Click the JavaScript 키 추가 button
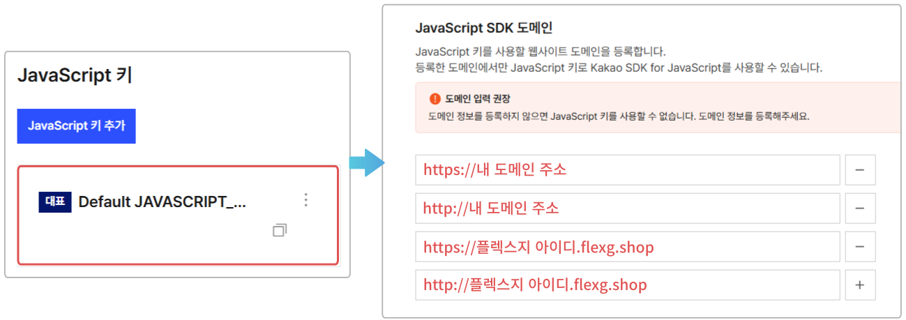 pyautogui.click(x=77, y=126)
